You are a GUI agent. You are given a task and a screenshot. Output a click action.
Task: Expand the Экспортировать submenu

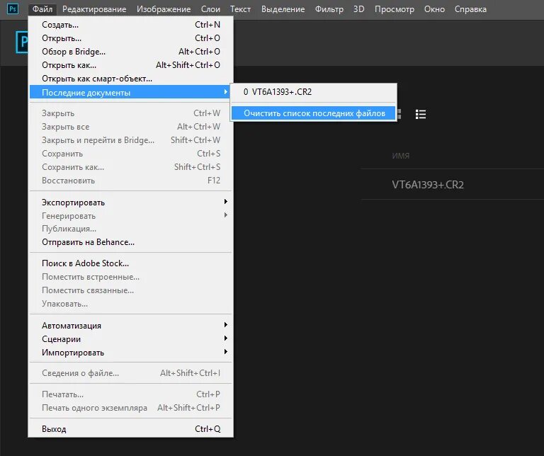[131, 203]
